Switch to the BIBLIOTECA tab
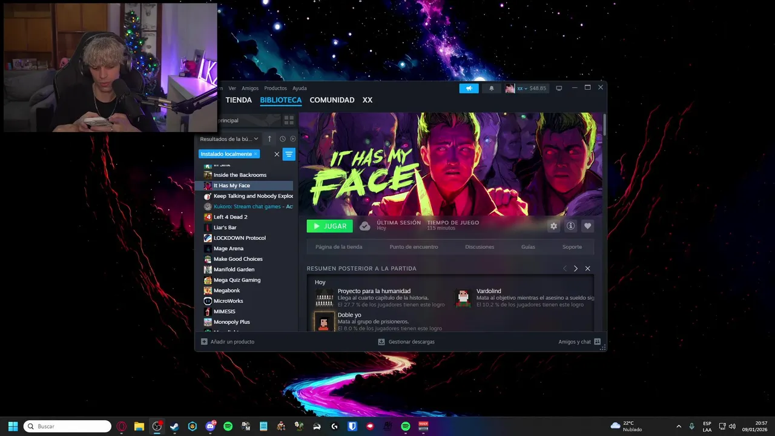 coord(281,100)
